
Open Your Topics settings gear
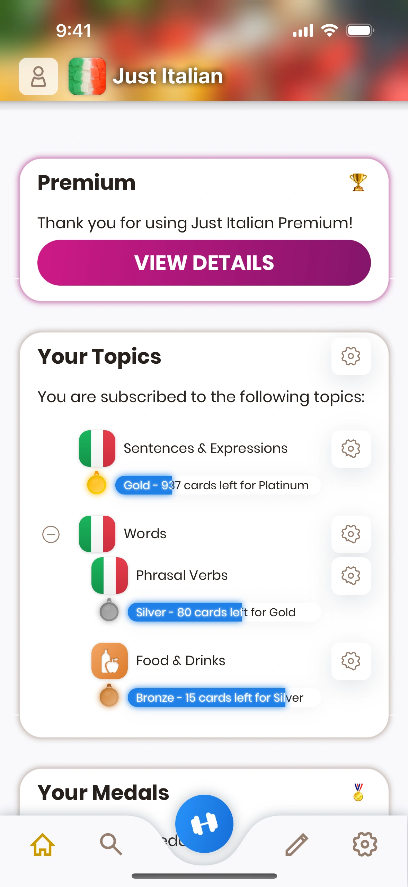351,356
